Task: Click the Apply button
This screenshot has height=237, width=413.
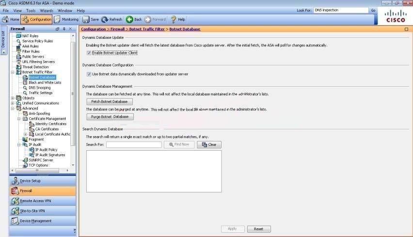Action: tap(233, 229)
